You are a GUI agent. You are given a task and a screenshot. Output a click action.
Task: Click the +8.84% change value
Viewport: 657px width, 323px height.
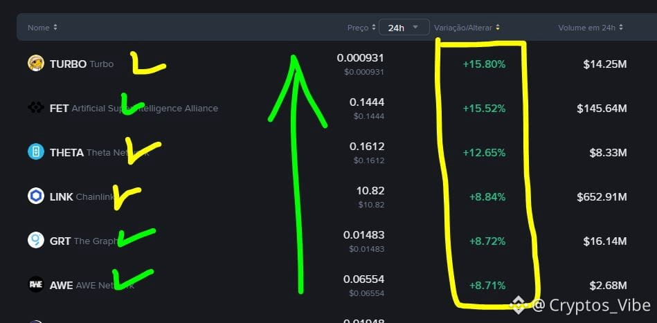[x=487, y=197]
